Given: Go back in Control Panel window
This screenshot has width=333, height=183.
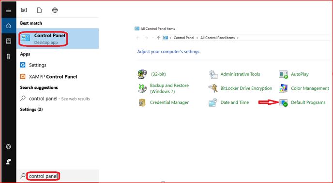Looking at the screenshot, I should tap(138, 38).
